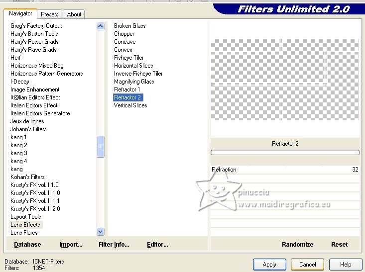Select Harry's Power Grads category

pos(34,42)
